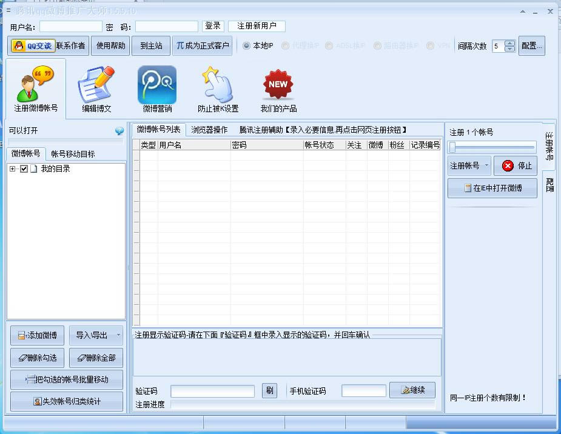This screenshot has height=434, width=561.
Task: Decrease 间隔次数 with the down arrow
Action: [x=510, y=48]
